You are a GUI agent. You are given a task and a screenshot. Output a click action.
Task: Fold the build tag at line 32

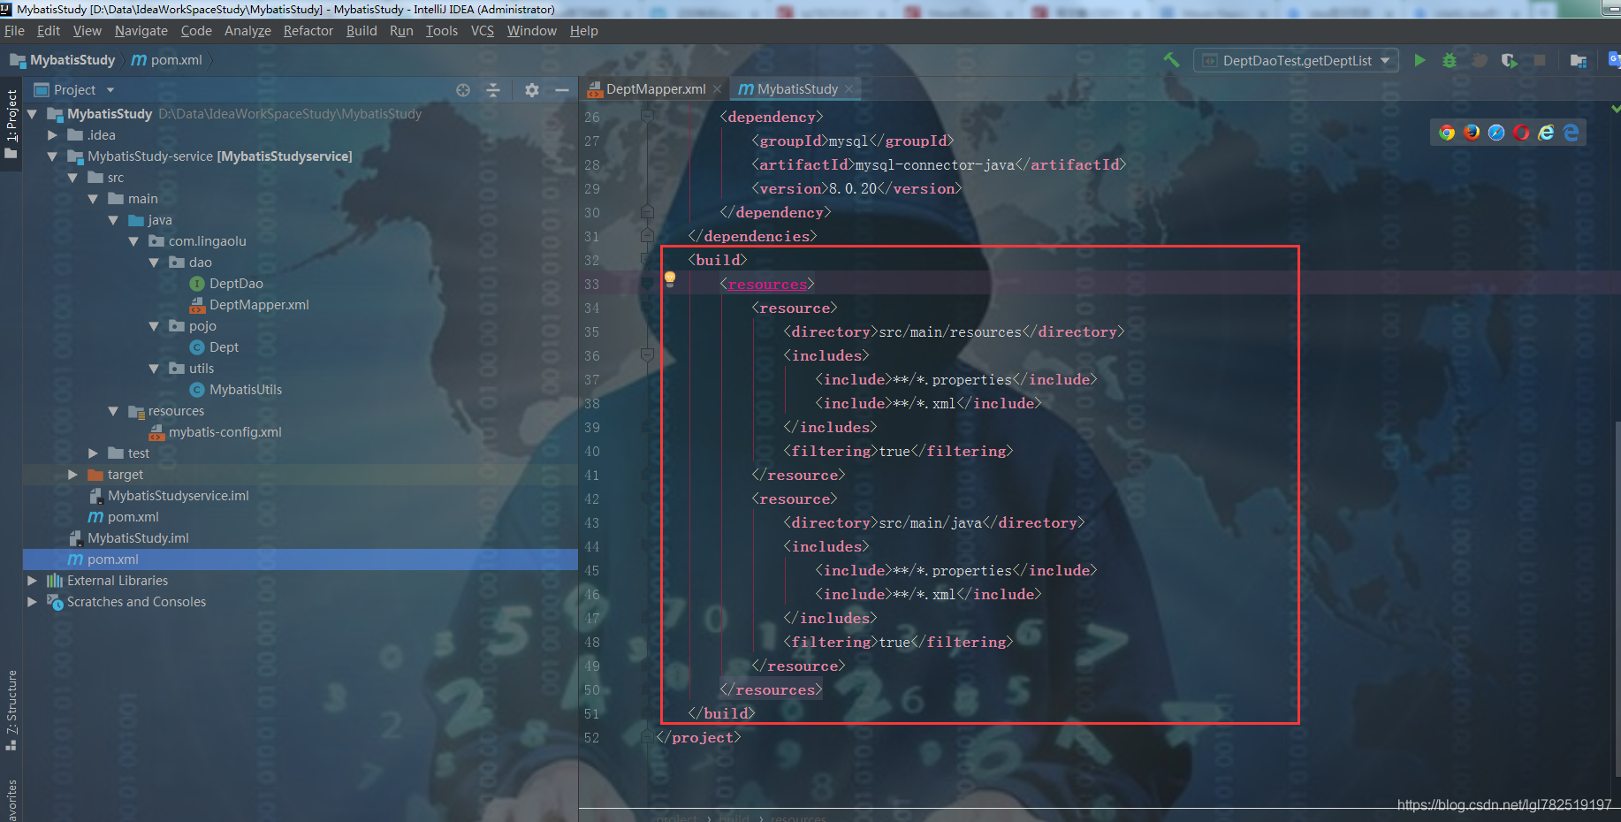(x=647, y=260)
